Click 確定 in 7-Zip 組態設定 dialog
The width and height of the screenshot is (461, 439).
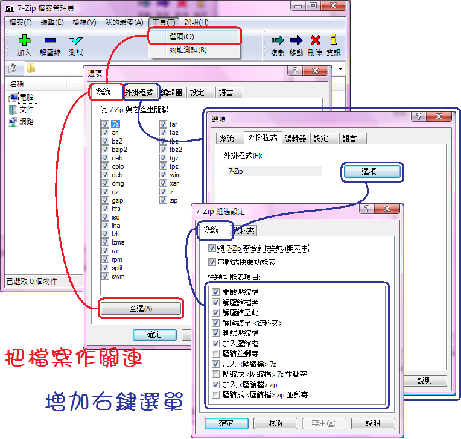[226, 423]
